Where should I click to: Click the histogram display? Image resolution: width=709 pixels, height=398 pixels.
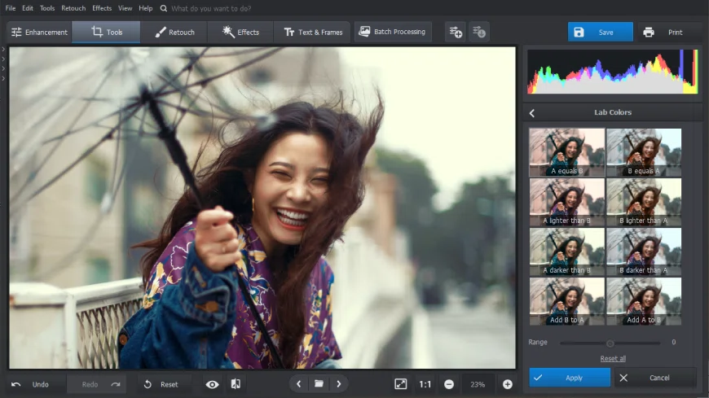tap(612, 72)
